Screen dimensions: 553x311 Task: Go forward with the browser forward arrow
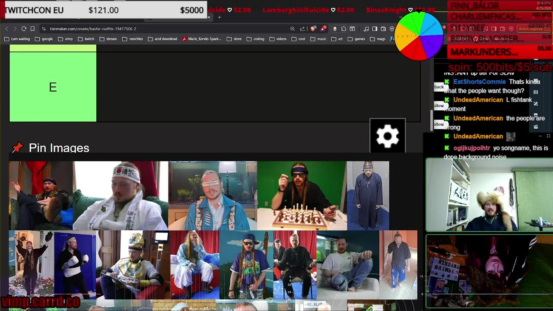pos(15,29)
